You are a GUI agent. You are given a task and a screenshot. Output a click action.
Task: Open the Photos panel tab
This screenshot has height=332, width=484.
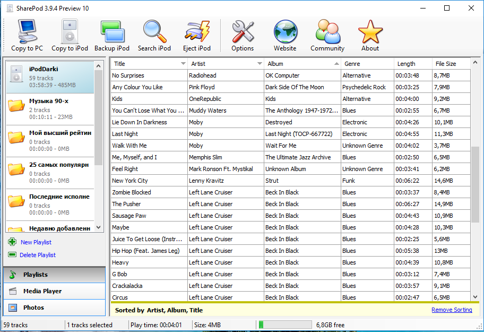(33, 308)
